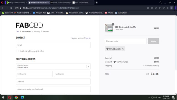This screenshot has width=177, height=100.
Task: Expand the Country/region dropdown
Action: pos(53,66)
